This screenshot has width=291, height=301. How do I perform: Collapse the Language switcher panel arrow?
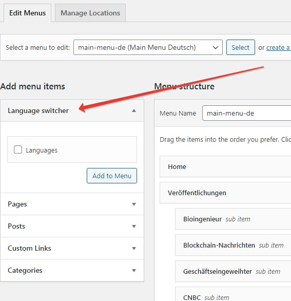[x=134, y=110]
